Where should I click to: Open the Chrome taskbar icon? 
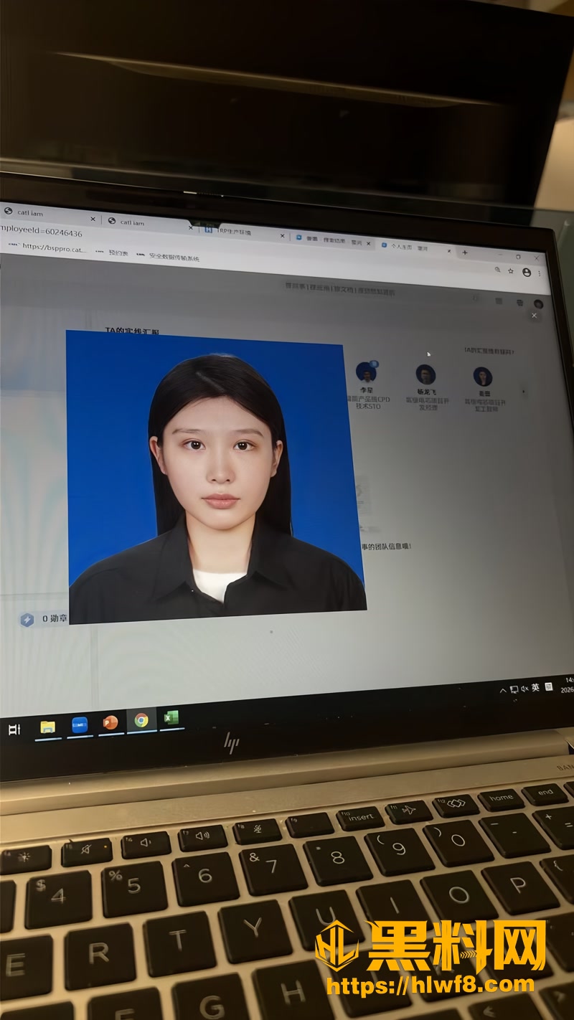[141, 720]
